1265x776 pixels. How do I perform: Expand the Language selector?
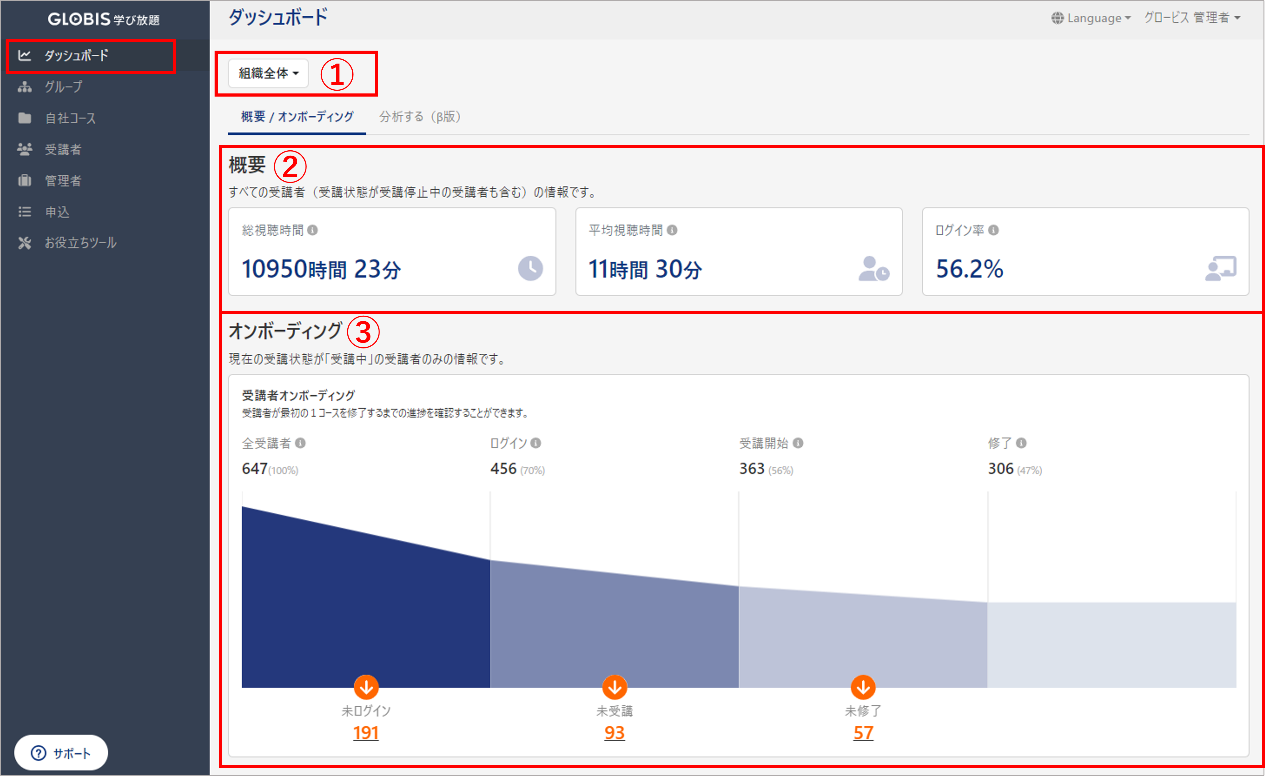pos(1090,18)
